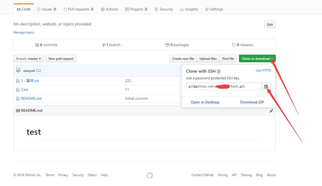Image resolution: width=322 pixels, height=186 pixels.
Task: Click Create new file button
Action: pyautogui.click(x=183, y=59)
